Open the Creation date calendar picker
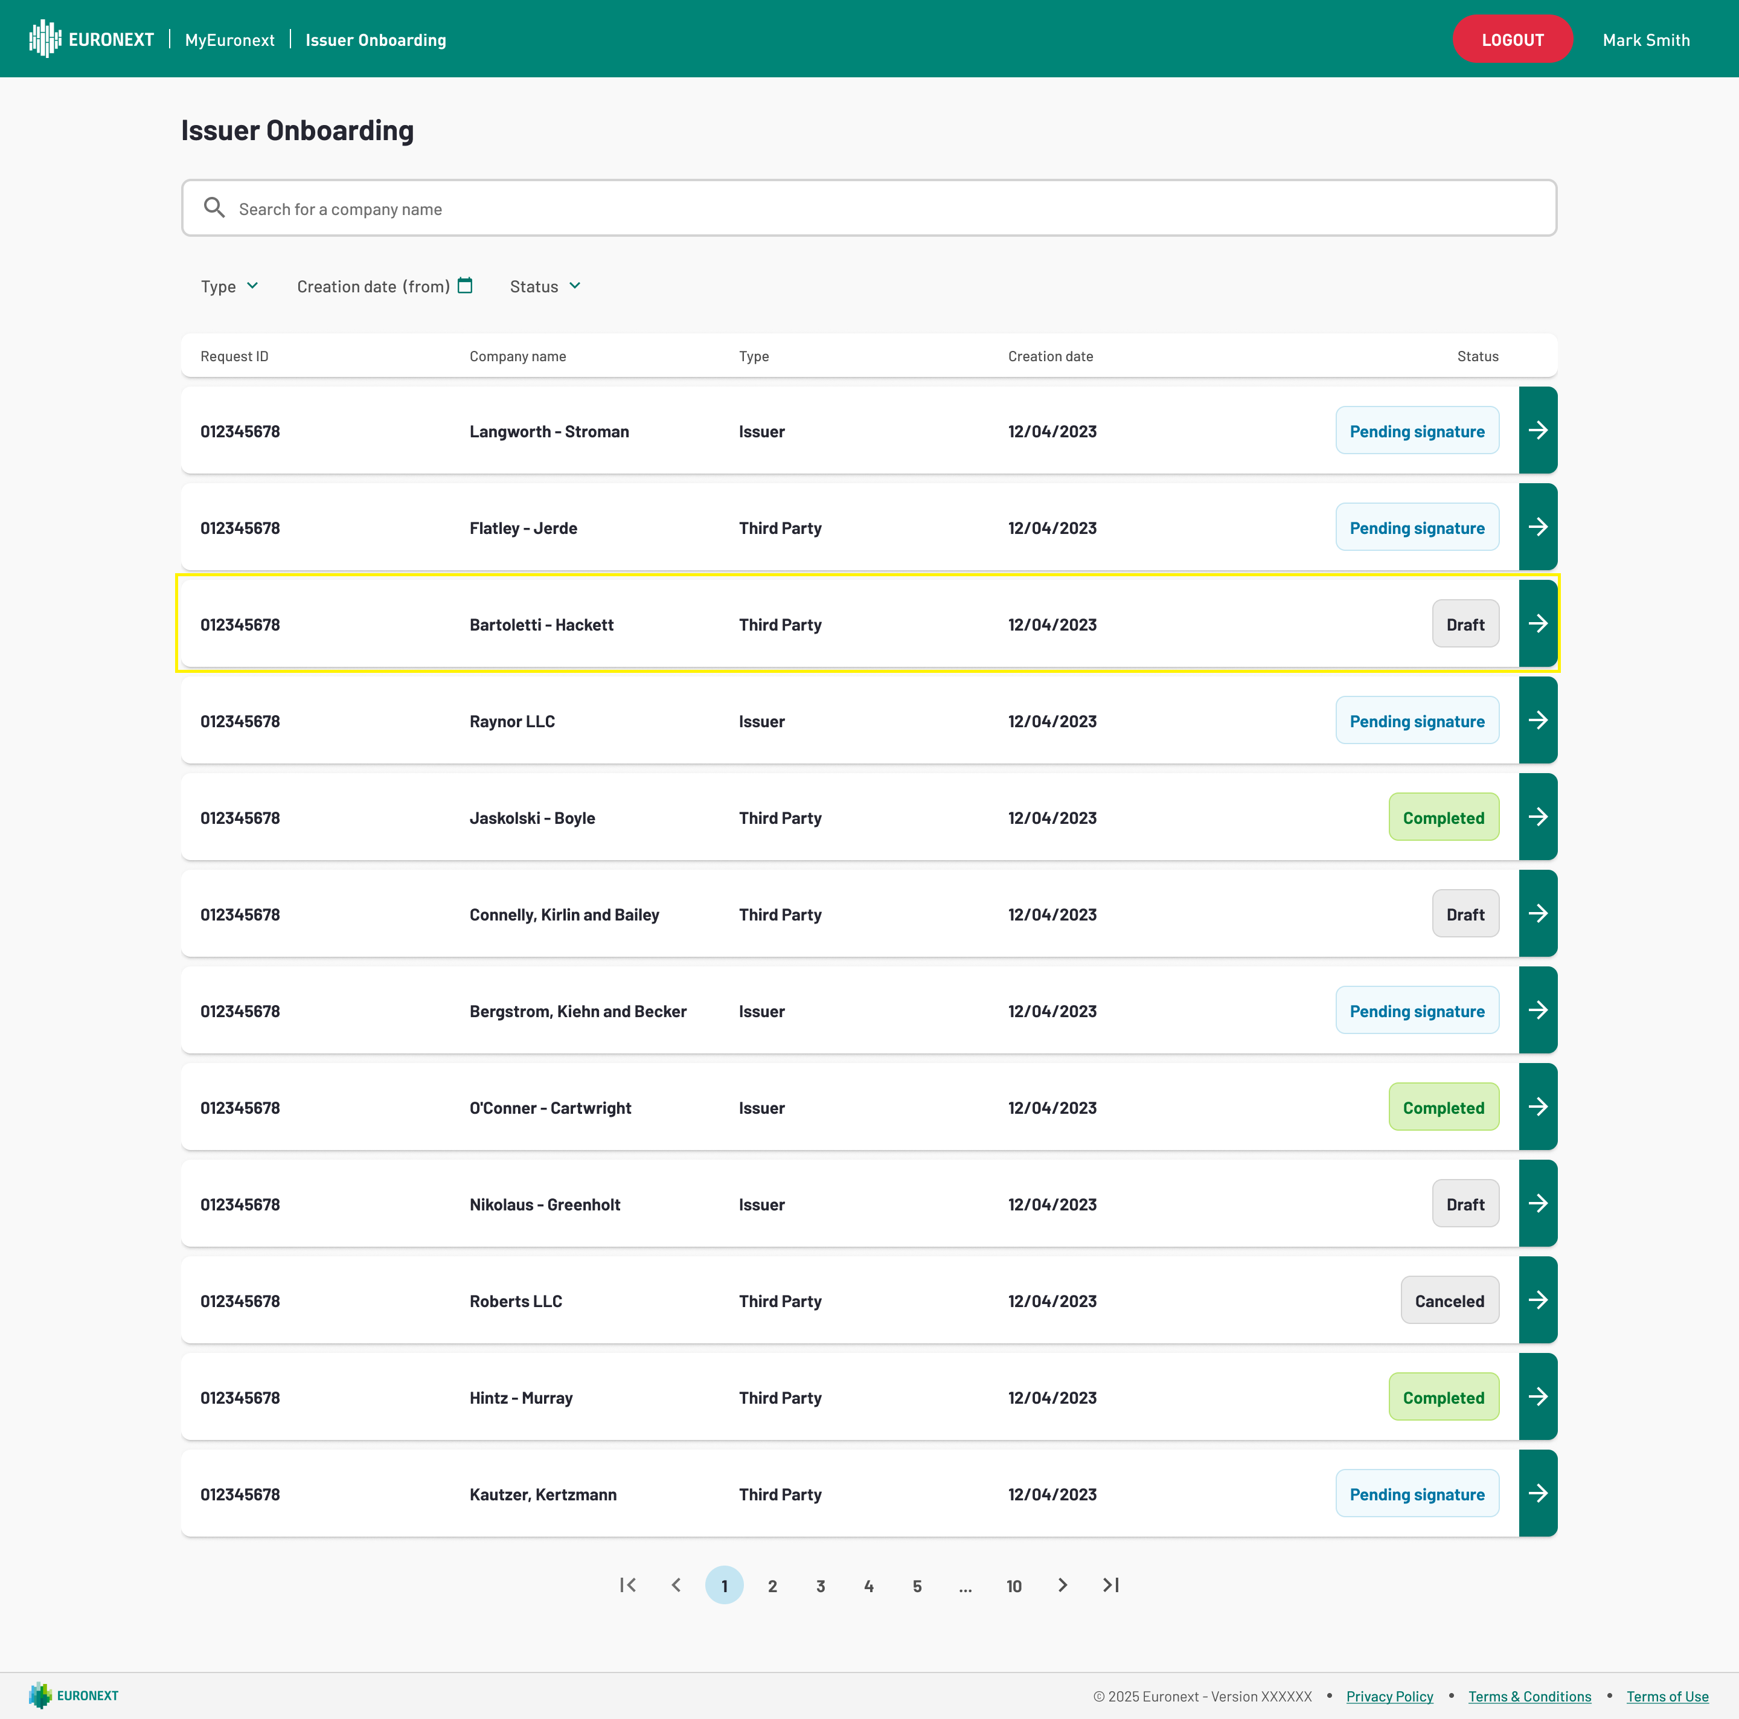 coord(464,286)
